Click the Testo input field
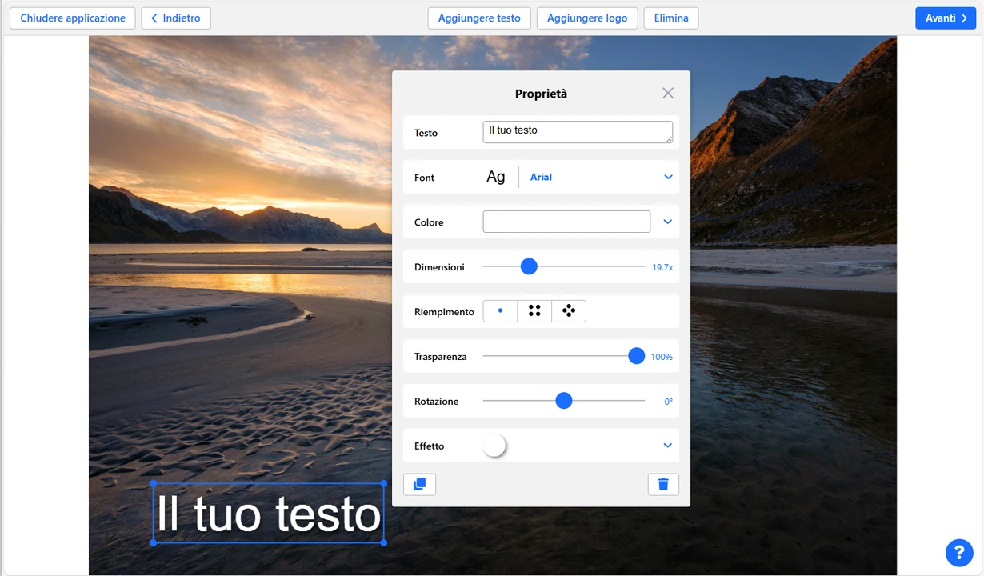 [577, 132]
